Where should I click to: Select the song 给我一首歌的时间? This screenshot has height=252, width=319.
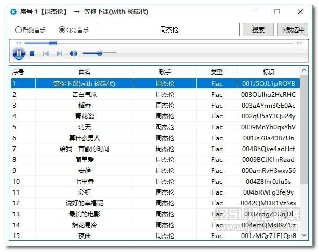coord(85,149)
